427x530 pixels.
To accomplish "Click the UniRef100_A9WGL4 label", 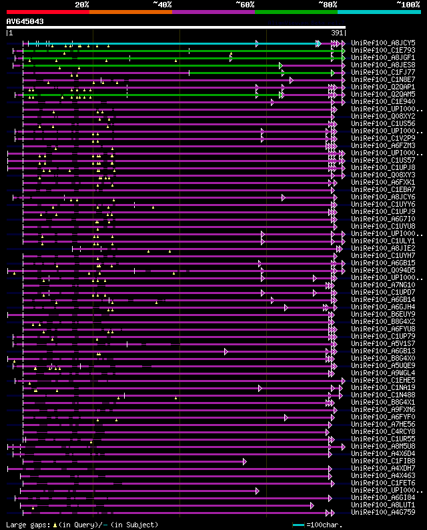I will tap(383, 373).
